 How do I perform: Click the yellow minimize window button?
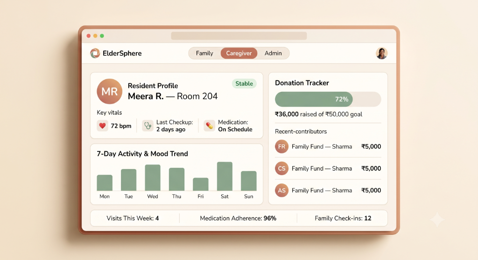point(95,36)
